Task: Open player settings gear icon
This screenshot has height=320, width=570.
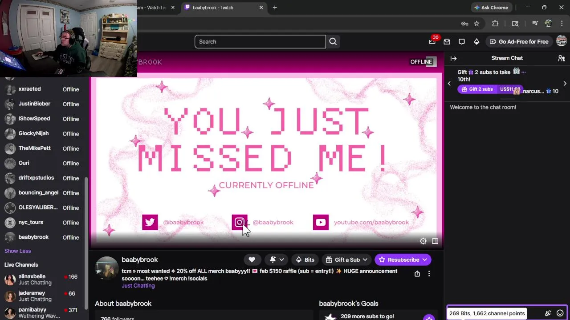Action: [x=423, y=241]
